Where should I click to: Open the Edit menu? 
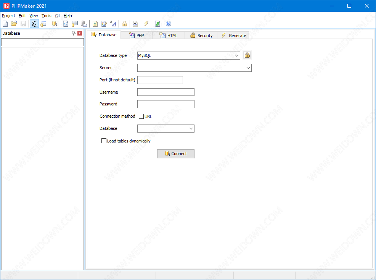click(22, 16)
